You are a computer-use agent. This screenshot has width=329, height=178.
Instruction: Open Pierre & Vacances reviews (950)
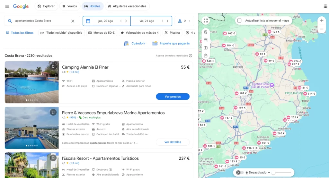pyautogui.click(x=73, y=117)
